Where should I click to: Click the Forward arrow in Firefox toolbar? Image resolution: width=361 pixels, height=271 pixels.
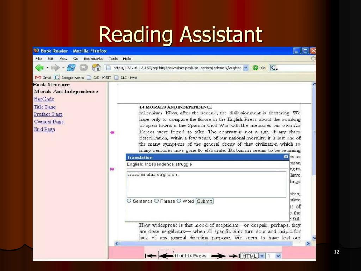coord(55,68)
